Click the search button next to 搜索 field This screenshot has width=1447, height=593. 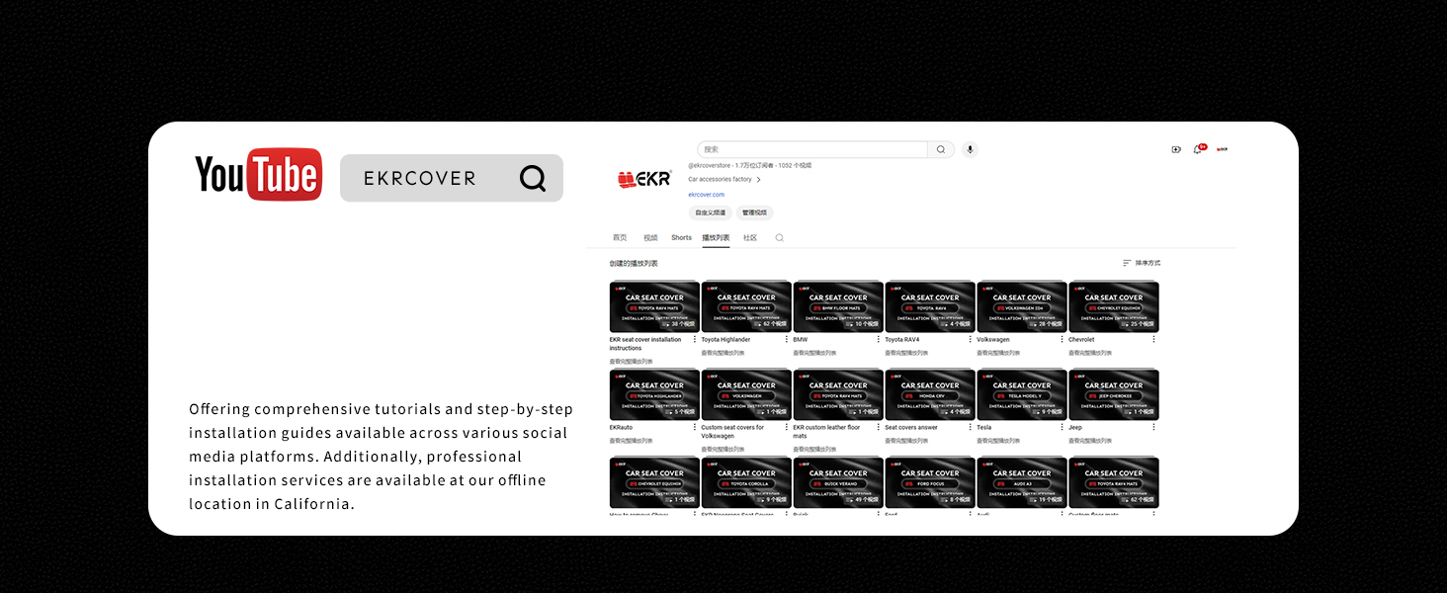pyautogui.click(x=941, y=150)
